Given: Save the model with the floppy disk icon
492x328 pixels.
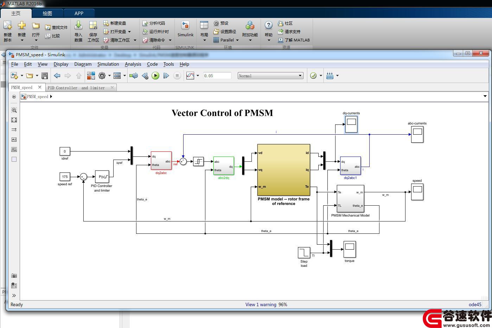Looking at the screenshot, I should click(45, 76).
